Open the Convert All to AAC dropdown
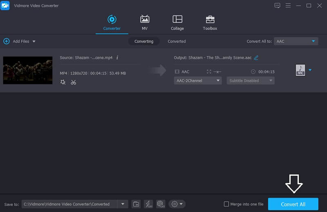This screenshot has width=327, height=212. click(296, 41)
